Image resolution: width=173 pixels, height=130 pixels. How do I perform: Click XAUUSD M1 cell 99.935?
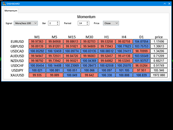tap(37, 75)
